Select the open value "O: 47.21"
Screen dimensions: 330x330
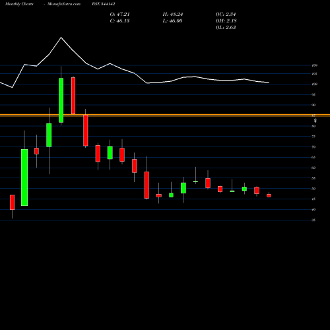(119, 15)
